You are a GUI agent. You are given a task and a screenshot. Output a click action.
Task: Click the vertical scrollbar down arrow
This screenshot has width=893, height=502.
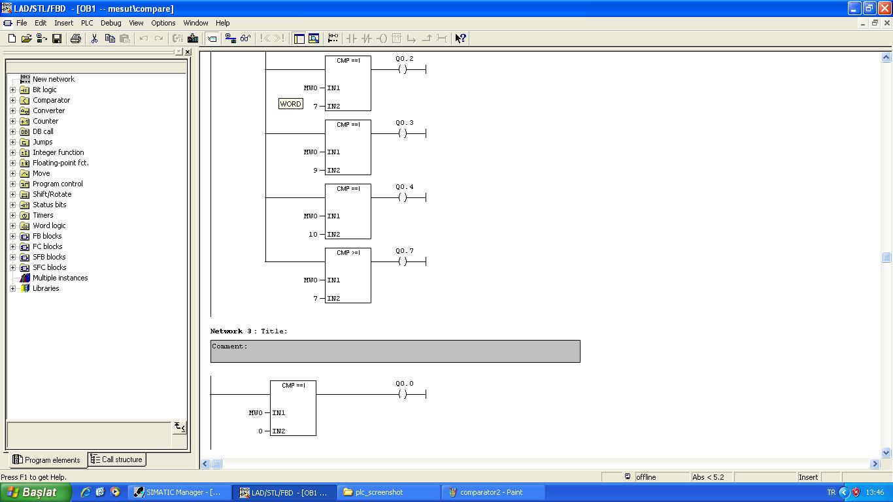point(886,452)
